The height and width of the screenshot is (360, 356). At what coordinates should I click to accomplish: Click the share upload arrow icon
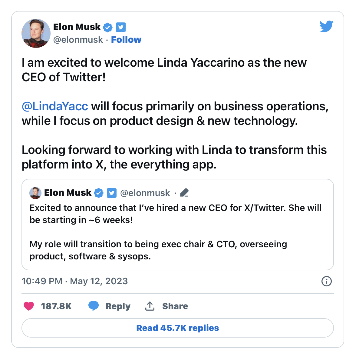click(x=150, y=306)
